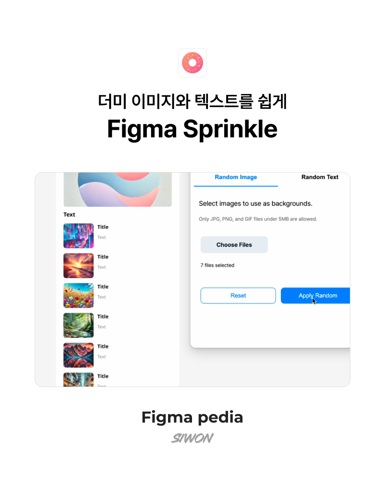This screenshot has height=482, width=385.
Task: Switch to the Random Image tab
Action: point(236,177)
